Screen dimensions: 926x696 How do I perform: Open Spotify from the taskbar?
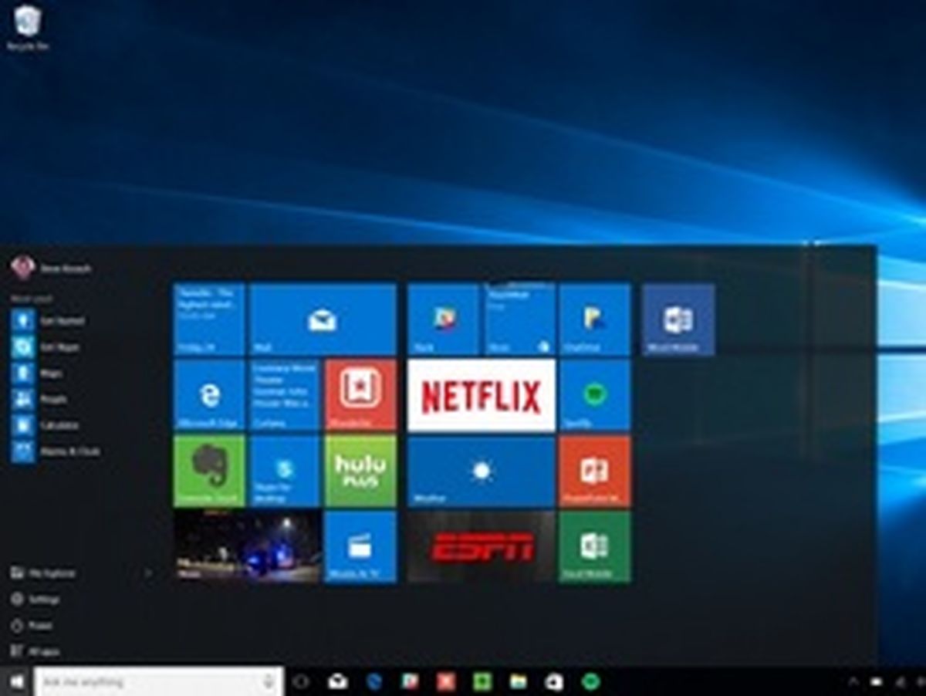point(590,681)
